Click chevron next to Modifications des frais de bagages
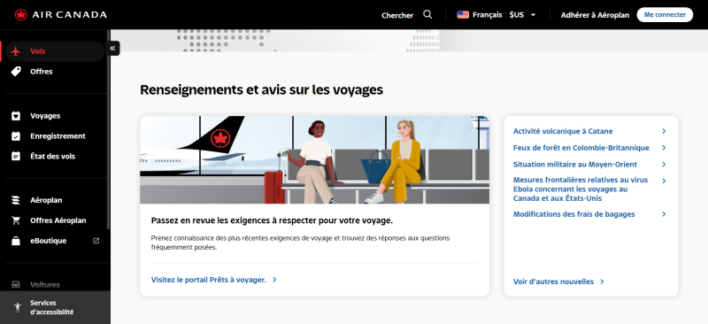 (x=664, y=214)
